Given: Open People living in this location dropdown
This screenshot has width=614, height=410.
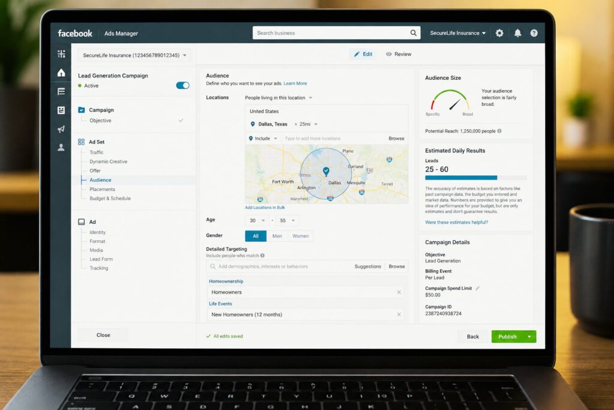Looking at the screenshot, I should [x=278, y=98].
